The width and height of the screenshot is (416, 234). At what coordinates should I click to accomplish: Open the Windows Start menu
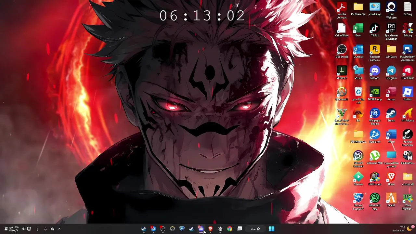[x=271, y=229]
